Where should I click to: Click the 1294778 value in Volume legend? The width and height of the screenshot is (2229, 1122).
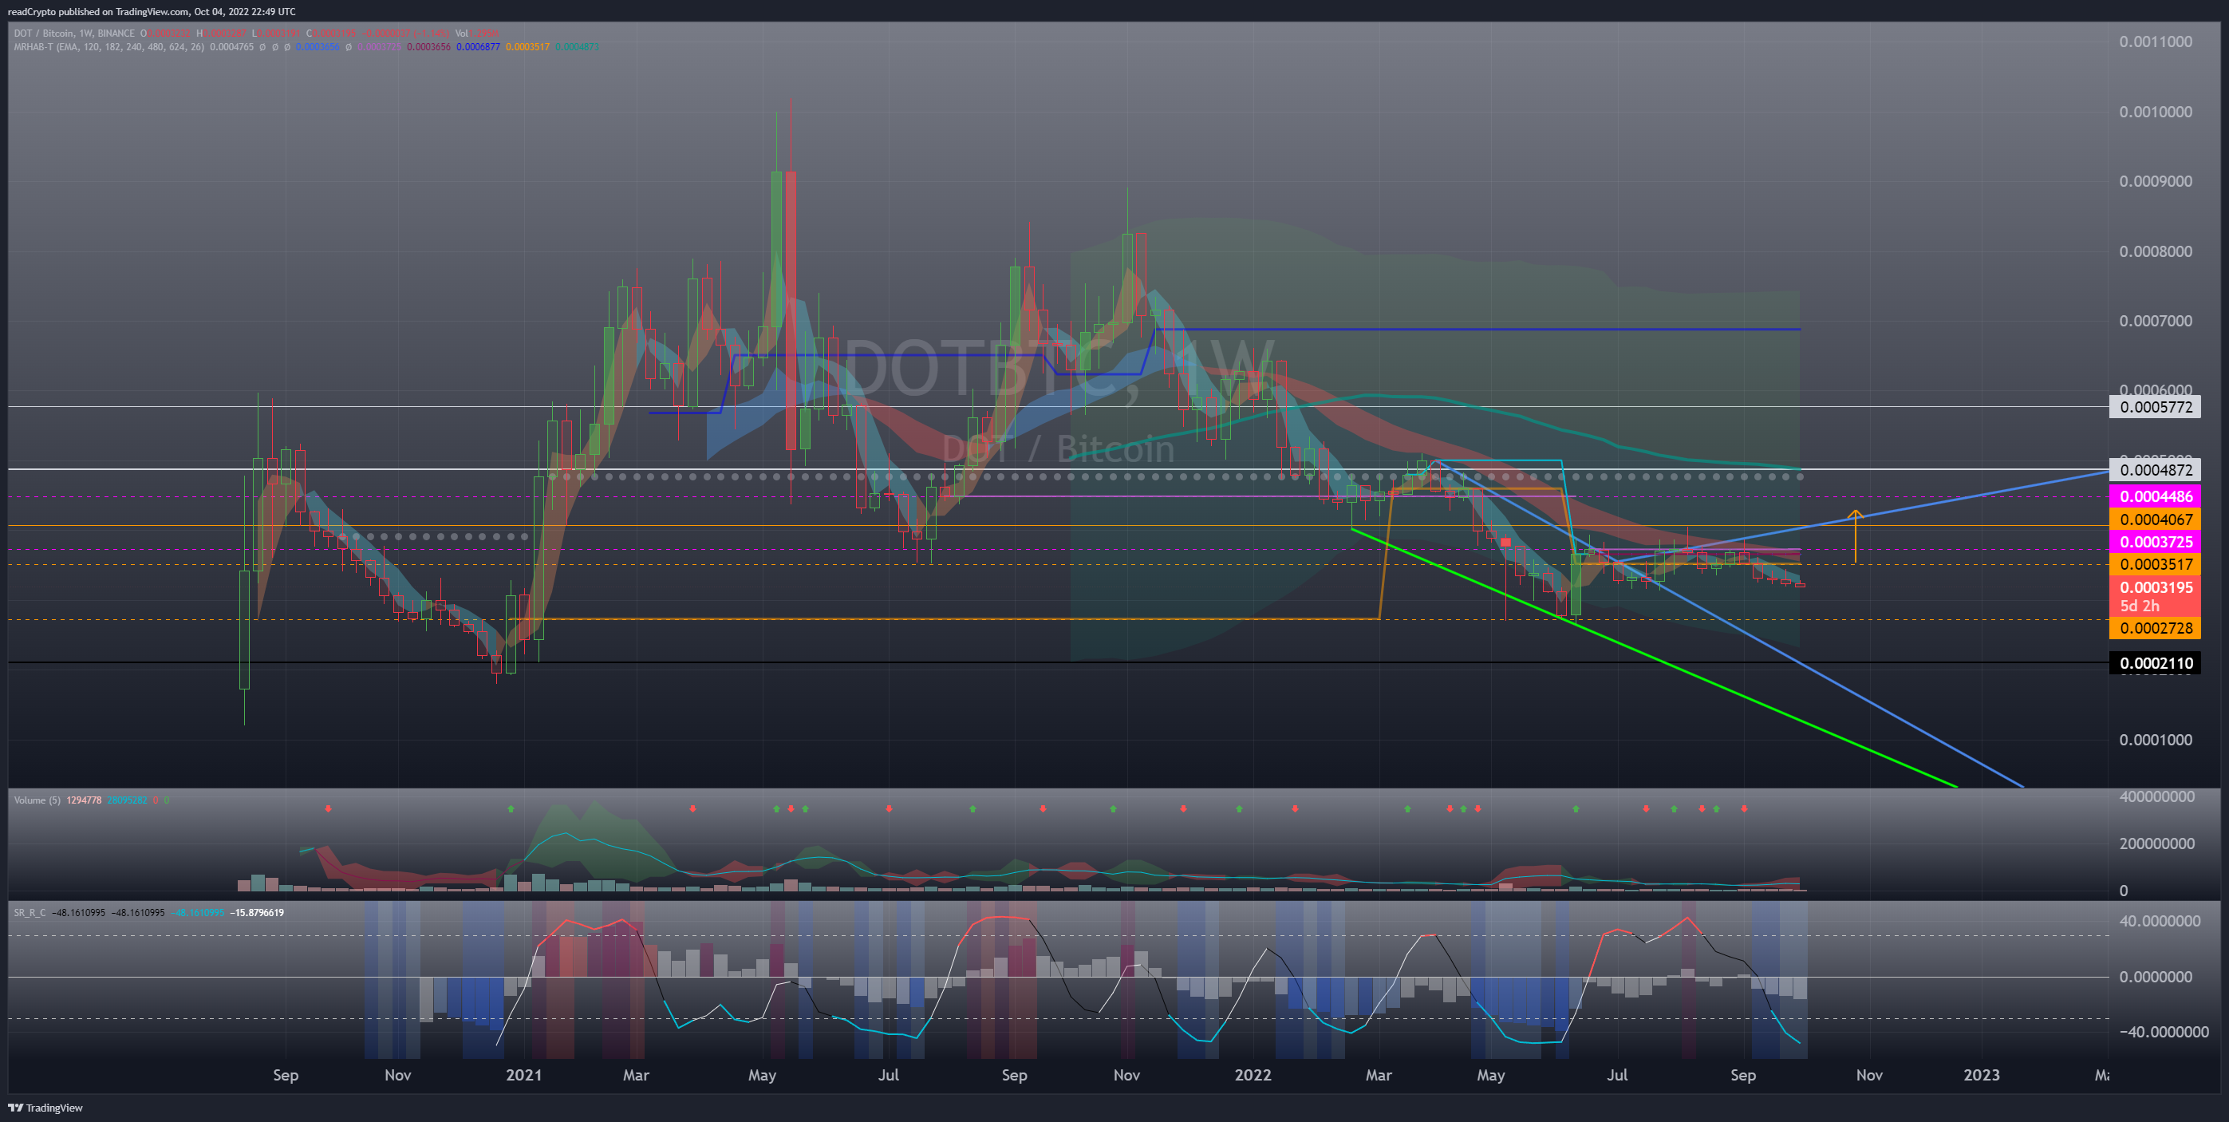coord(84,800)
